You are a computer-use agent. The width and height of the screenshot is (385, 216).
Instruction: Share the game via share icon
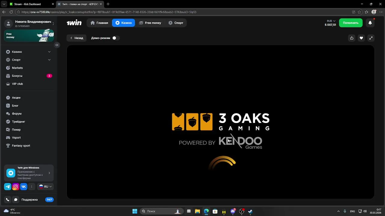(x=352, y=38)
